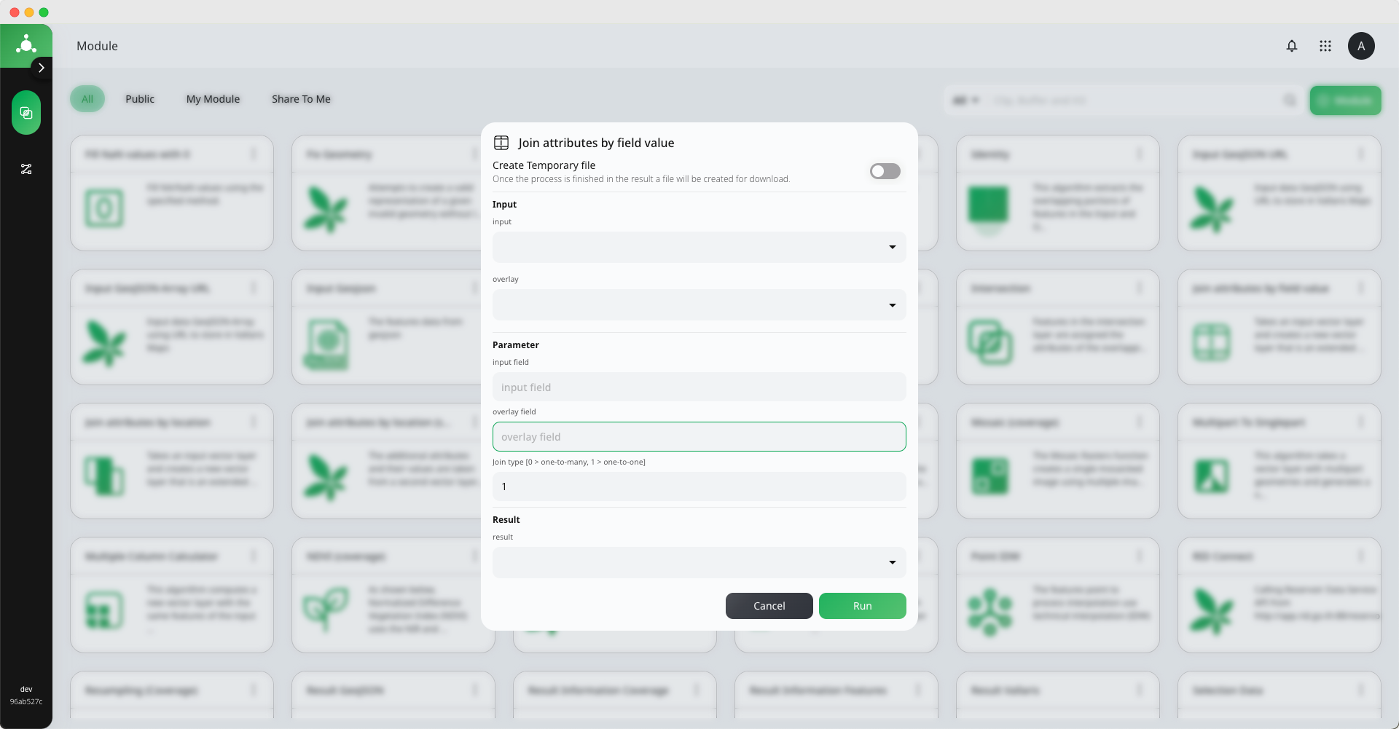The height and width of the screenshot is (729, 1399).
Task: Open the Fix Geometry module card icon
Action: tap(326, 209)
